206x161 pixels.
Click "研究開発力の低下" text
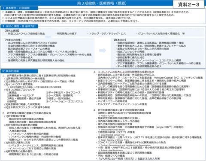click(x=66, y=33)
